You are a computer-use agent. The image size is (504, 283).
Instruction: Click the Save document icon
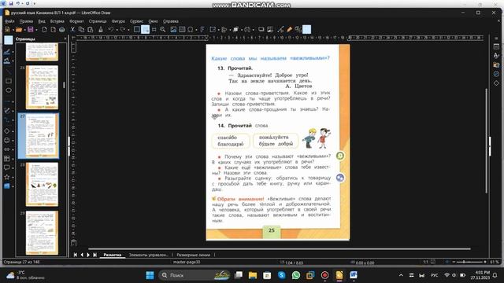coord(30,30)
